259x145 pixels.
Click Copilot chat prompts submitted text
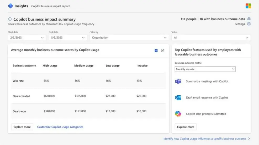tap(206, 114)
